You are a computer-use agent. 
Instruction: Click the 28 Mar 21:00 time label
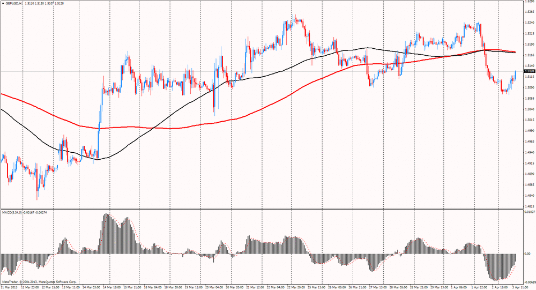419,288
